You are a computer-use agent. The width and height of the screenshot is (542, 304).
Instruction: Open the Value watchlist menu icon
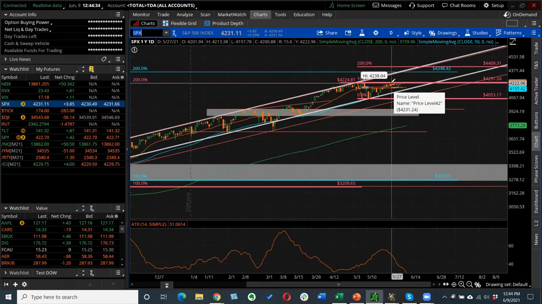click(x=118, y=208)
